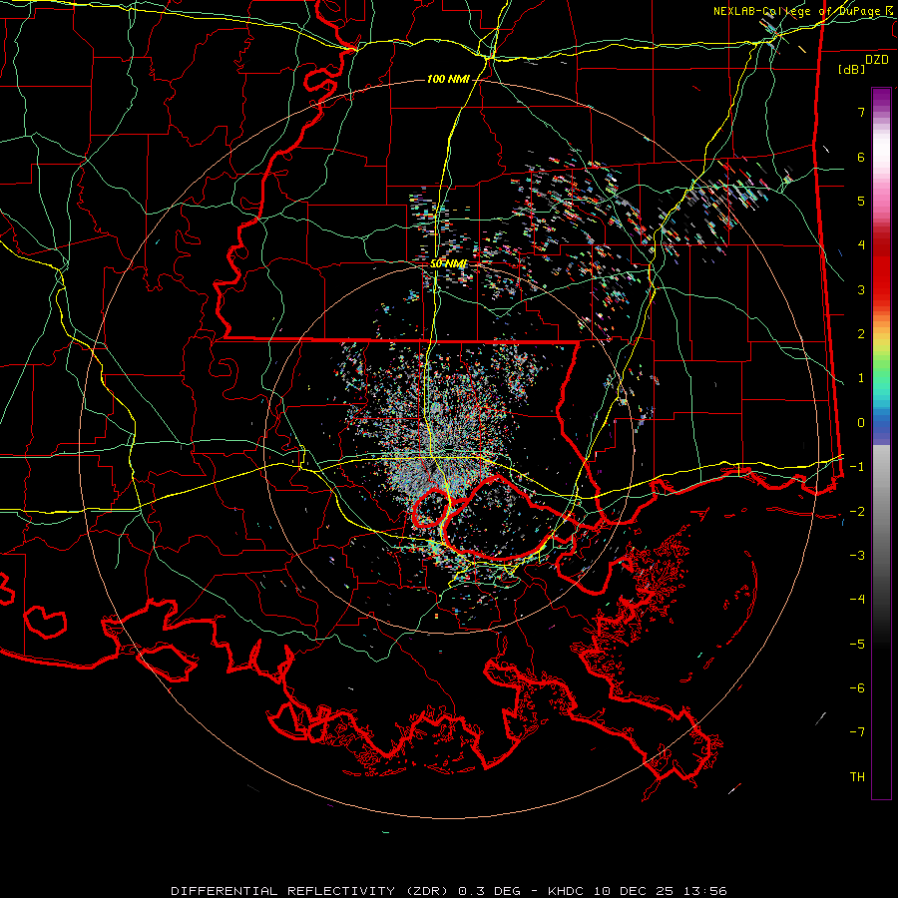Click the -2 value on the color scale
The width and height of the screenshot is (898, 898).
coord(857,511)
